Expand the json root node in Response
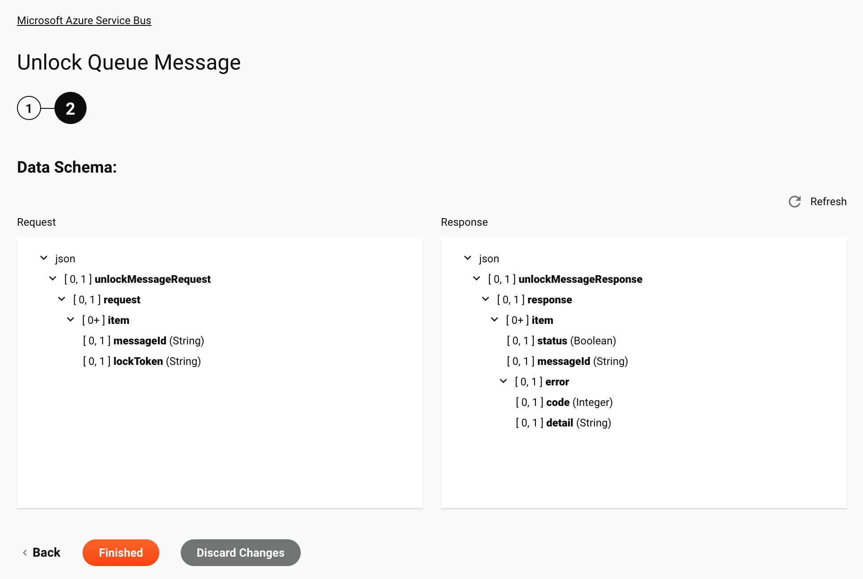The image size is (863, 579). 467,258
